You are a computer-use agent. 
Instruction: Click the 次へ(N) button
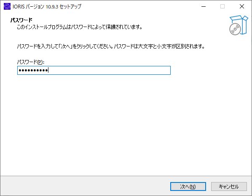click(188, 187)
